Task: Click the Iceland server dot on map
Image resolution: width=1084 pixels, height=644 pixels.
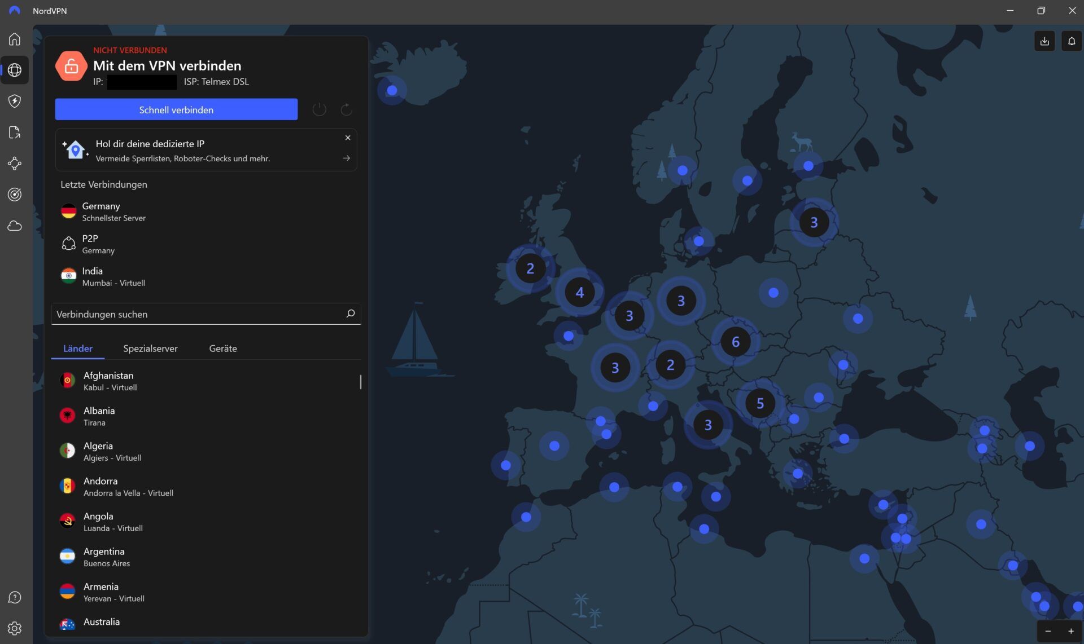Action: pyautogui.click(x=392, y=90)
